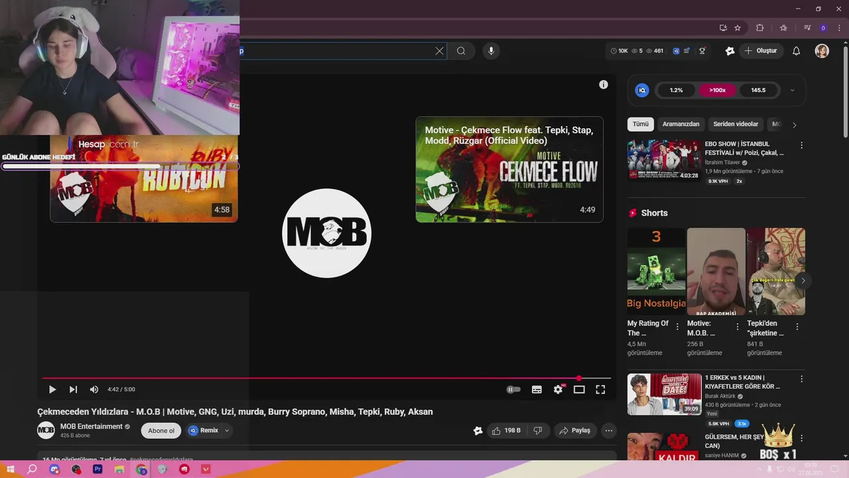Click the vidIQ logo in header stats bar

click(676, 51)
